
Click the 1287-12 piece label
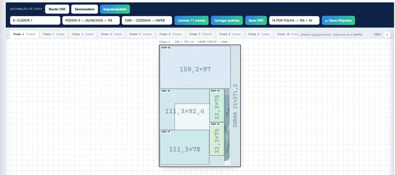coord(165,91)
